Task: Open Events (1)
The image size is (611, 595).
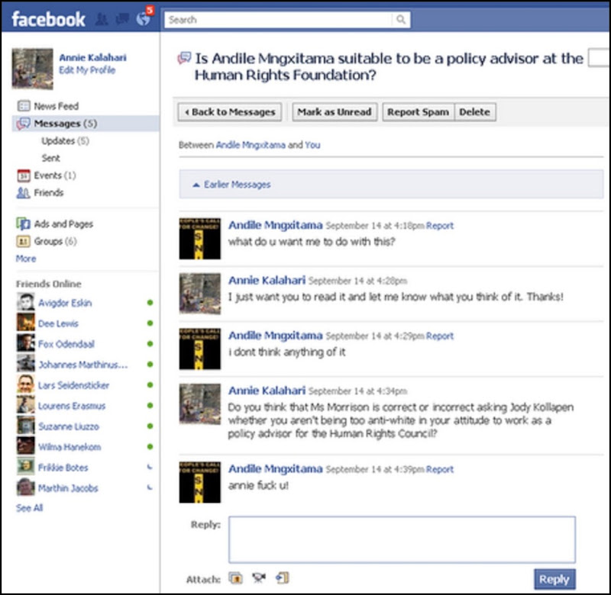Action: [54, 175]
